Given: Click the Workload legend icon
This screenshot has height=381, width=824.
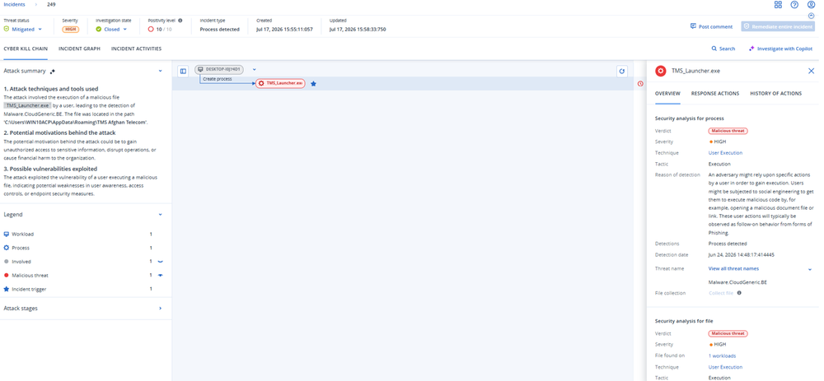Looking at the screenshot, I should [7, 234].
